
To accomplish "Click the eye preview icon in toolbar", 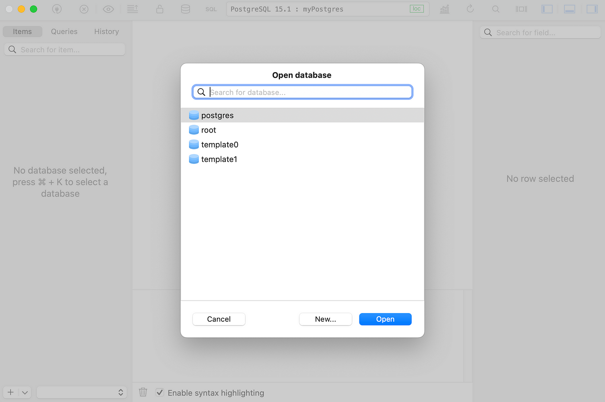I will [108, 9].
